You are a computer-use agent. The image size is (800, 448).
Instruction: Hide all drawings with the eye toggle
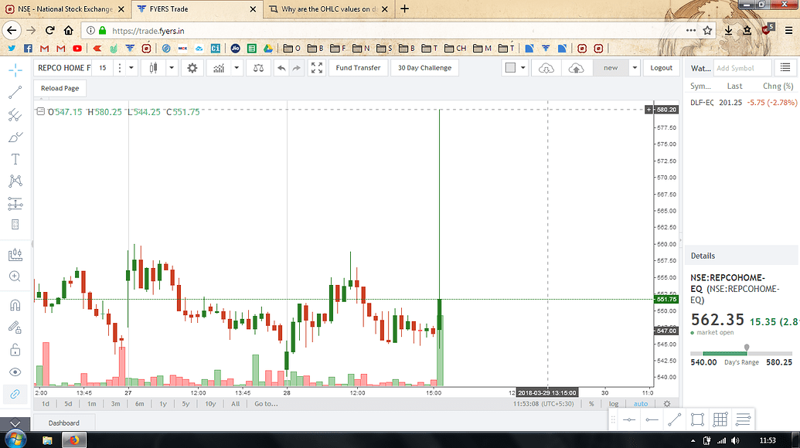[16, 372]
